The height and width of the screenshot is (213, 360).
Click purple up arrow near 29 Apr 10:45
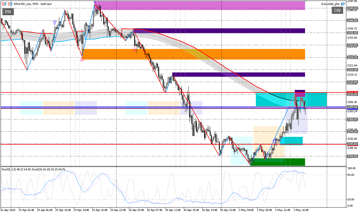[54, 22]
